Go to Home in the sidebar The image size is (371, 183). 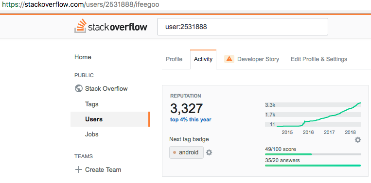pos(83,57)
